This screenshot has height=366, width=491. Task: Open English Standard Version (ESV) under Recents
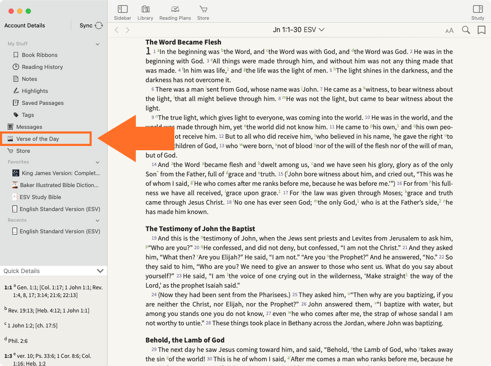click(x=60, y=231)
